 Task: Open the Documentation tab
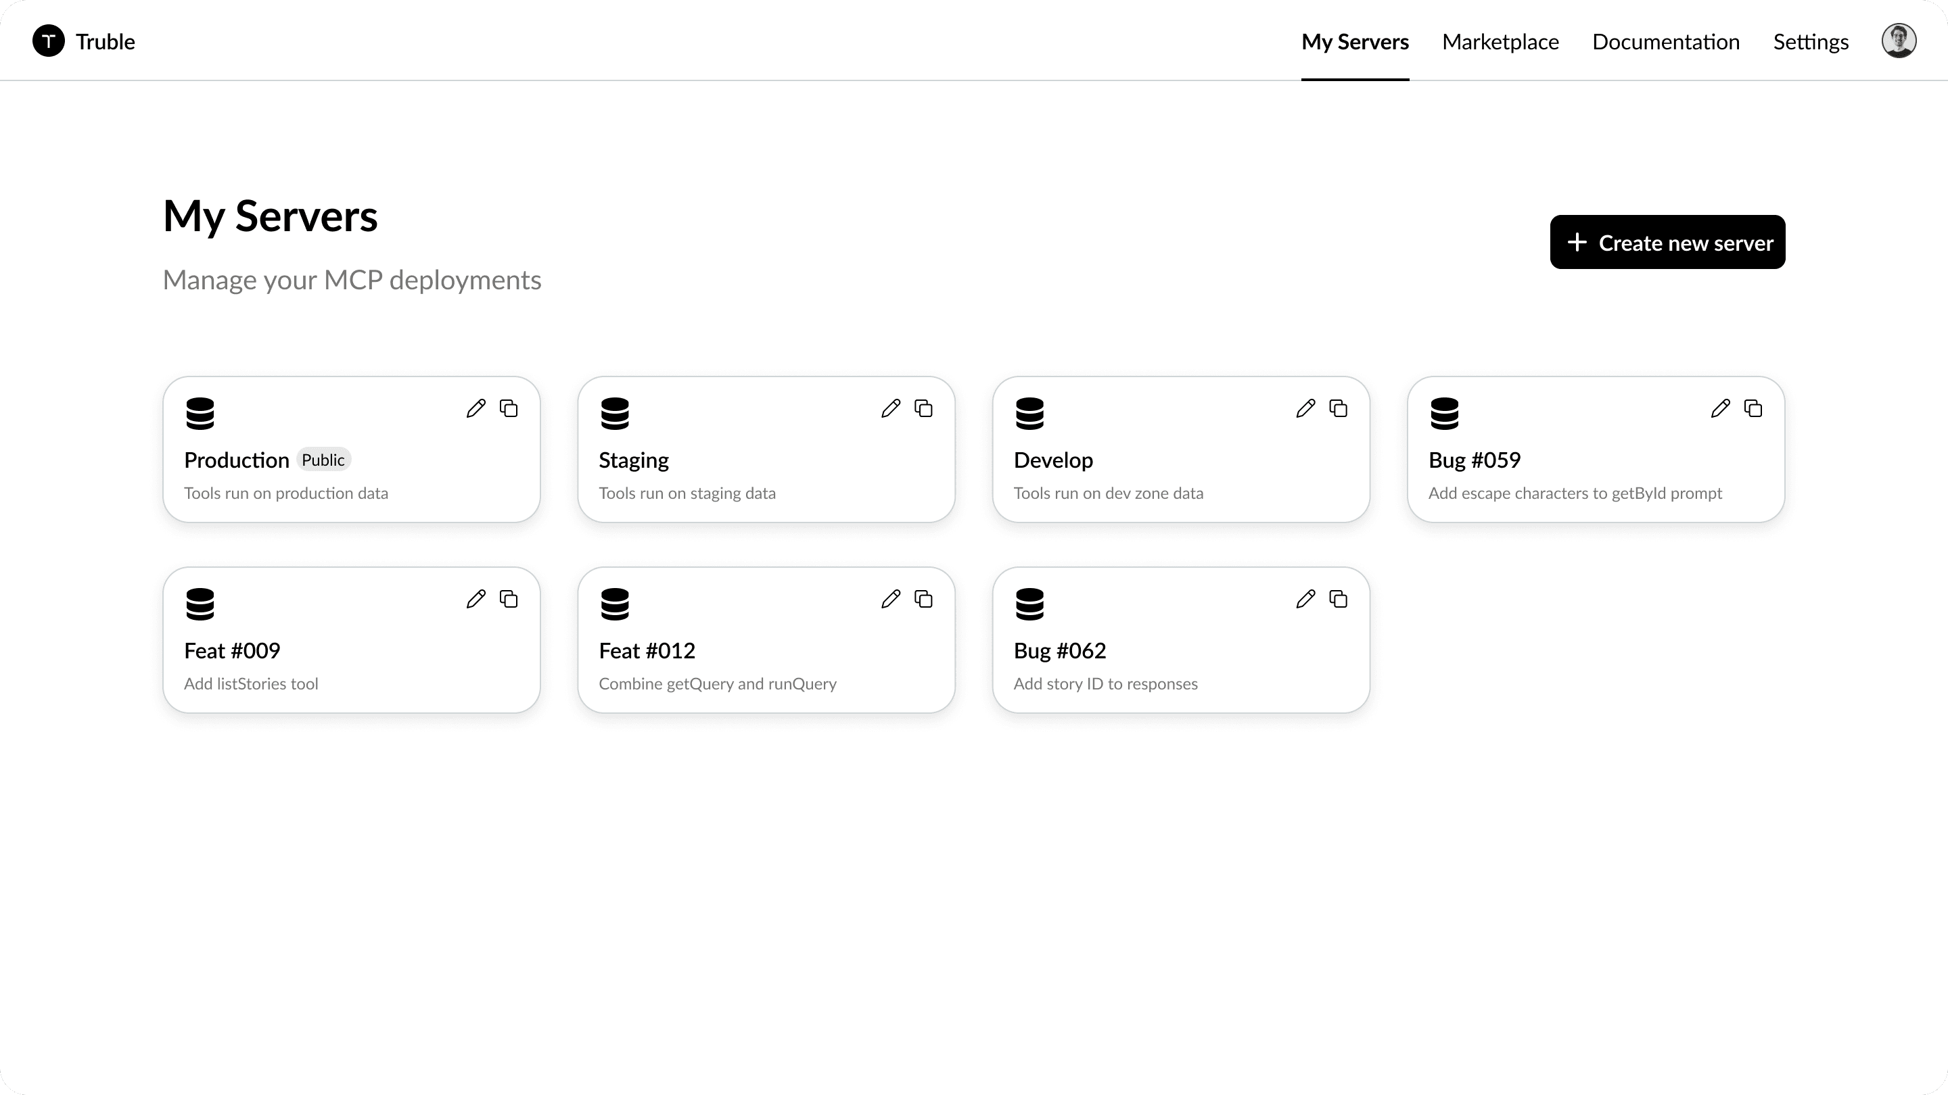coord(1665,41)
